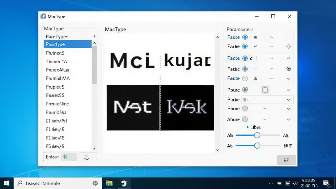
Task: Open the Windows Start menu
Action: point(7,183)
